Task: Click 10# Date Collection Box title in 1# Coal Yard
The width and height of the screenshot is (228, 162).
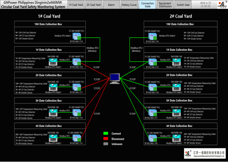Action: [48, 24]
